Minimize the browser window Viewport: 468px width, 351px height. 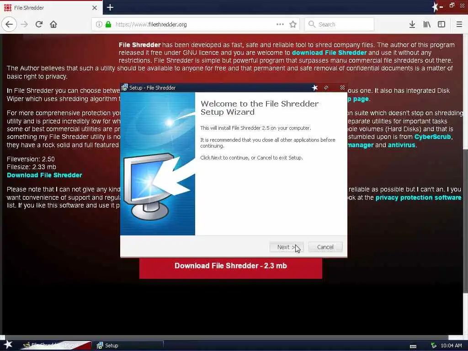click(x=441, y=6)
